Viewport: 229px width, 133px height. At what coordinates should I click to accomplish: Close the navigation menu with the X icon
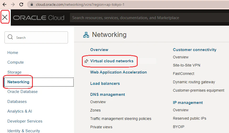[x=5, y=18]
